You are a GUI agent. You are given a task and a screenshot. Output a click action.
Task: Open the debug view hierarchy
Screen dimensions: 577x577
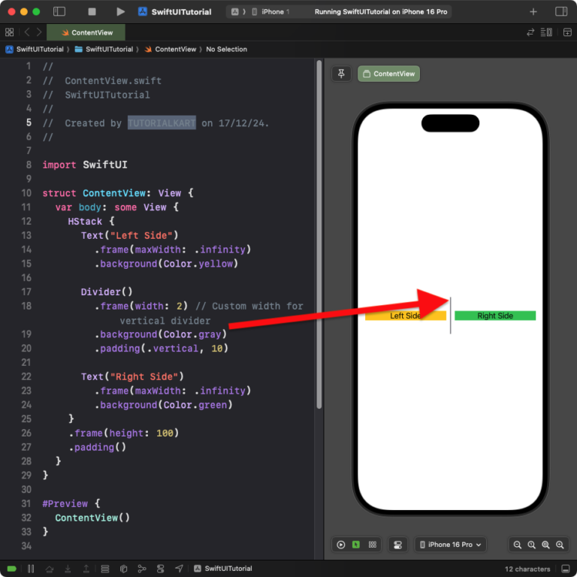click(105, 569)
